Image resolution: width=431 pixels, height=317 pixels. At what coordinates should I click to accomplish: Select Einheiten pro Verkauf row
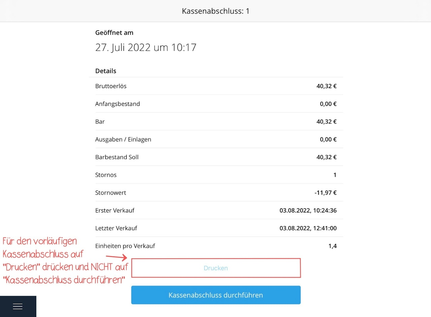216,246
